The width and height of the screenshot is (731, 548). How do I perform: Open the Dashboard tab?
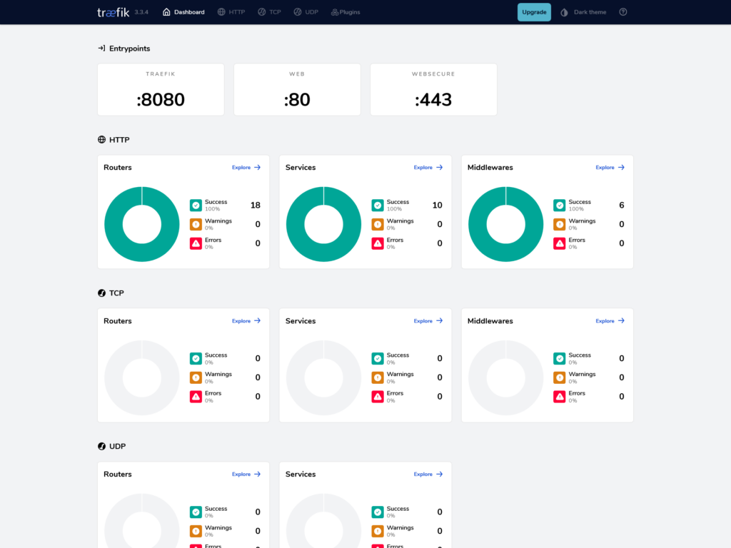(183, 12)
